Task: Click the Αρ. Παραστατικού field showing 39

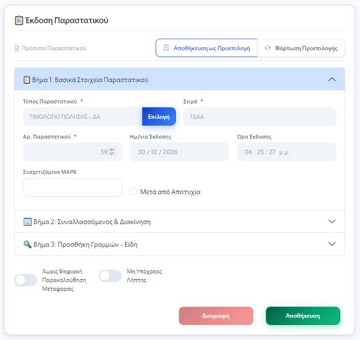Action: (x=72, y=152)
